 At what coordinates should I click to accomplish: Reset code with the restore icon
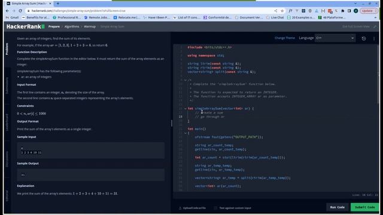(364, 38)
